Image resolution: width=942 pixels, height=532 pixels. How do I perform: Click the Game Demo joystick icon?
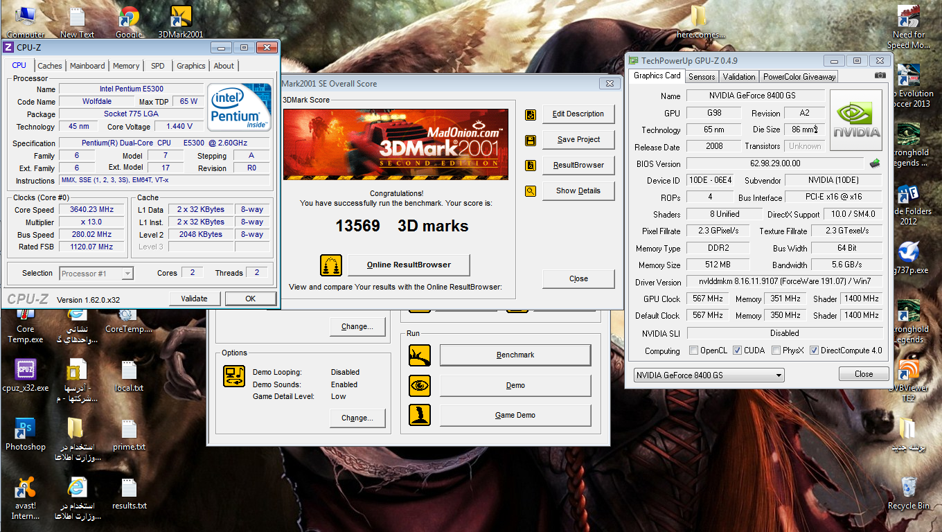420,416
